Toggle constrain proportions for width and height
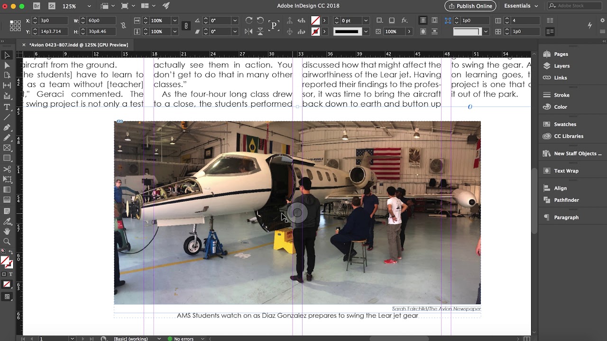This screenshot has width=607, height=341. point(123,26)
